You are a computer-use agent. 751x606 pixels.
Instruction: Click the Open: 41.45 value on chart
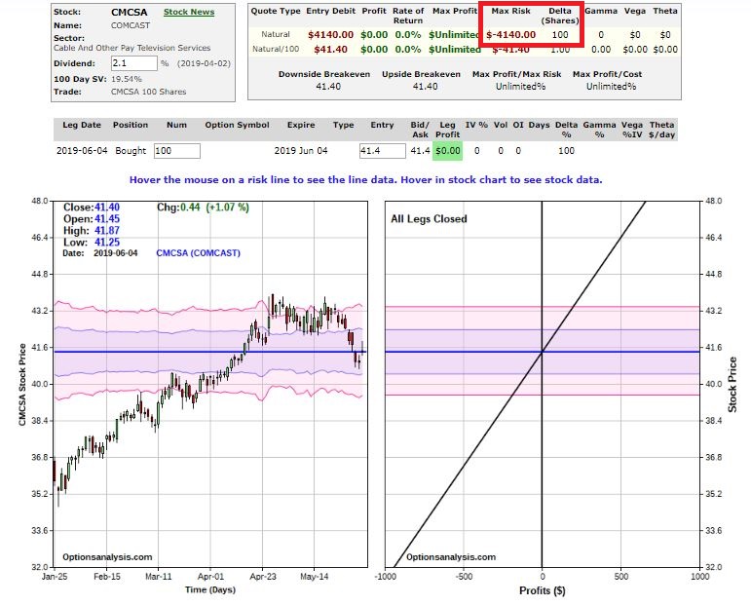107,219
